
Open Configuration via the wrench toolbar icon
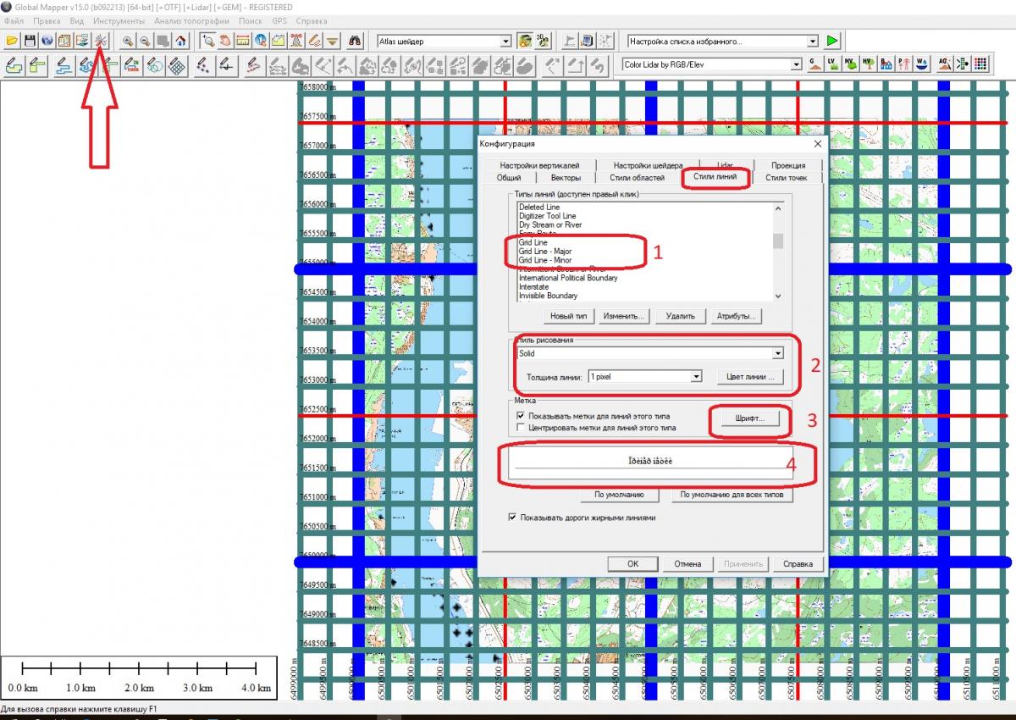[x=101, y=40]
